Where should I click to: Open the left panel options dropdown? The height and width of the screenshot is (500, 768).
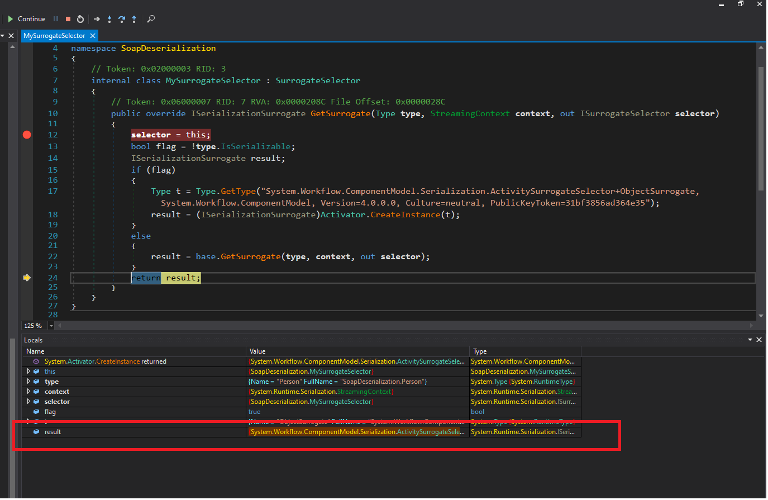point(2,36)
